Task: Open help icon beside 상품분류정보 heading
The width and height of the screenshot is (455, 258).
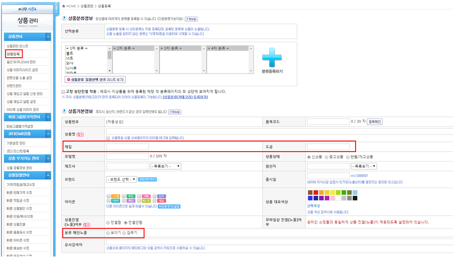Action: (x=190, y=19)
